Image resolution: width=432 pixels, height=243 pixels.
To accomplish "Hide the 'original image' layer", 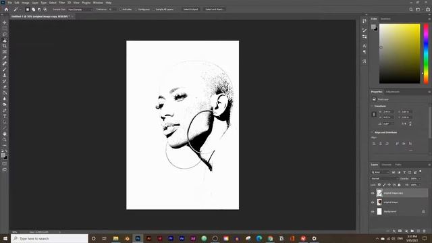I will click(x=373, y=202).
